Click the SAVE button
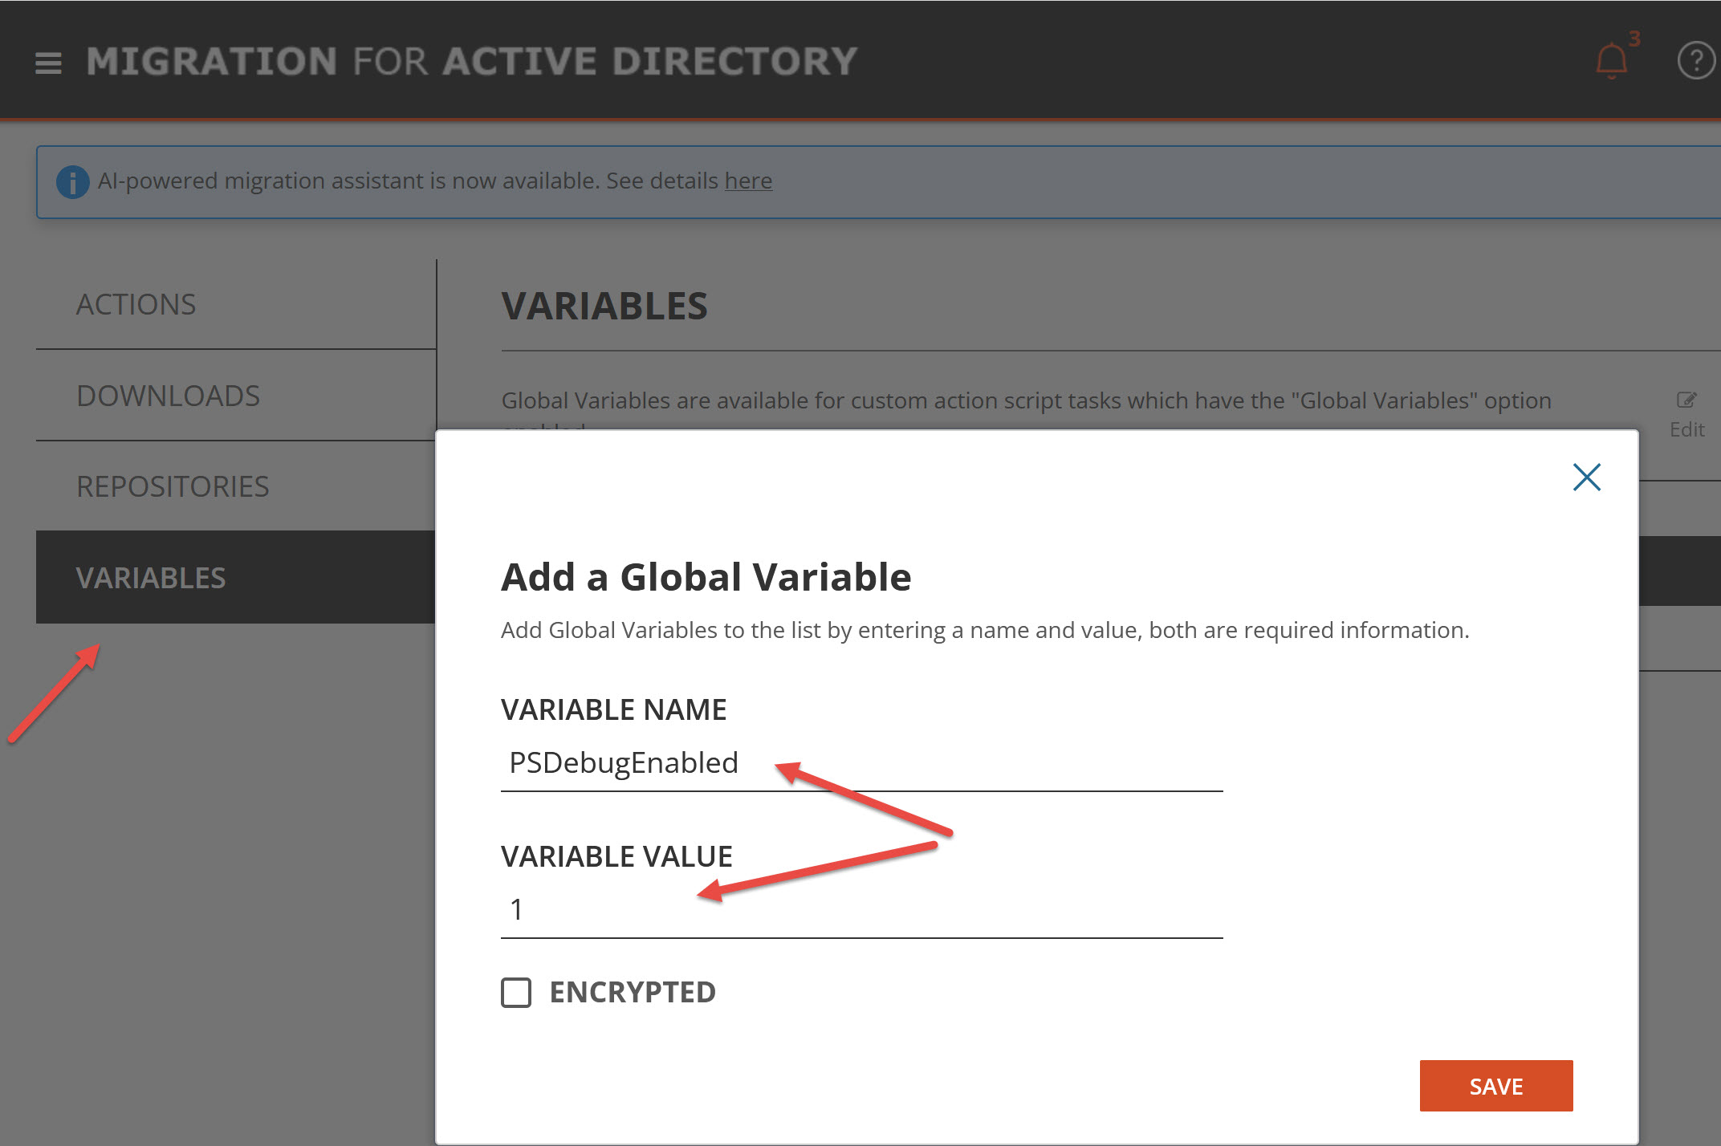Image resolution: width=1721 pixels, height=1146 pixels. coord(1495,1086)
